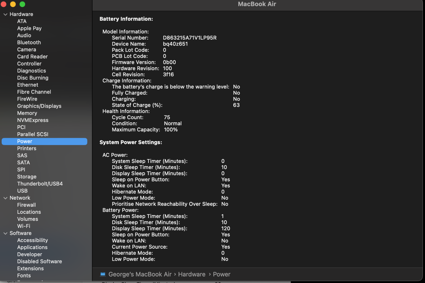Select Firewall under Network
This screenshot has width=425, height=283.
[x=26, y=205]
